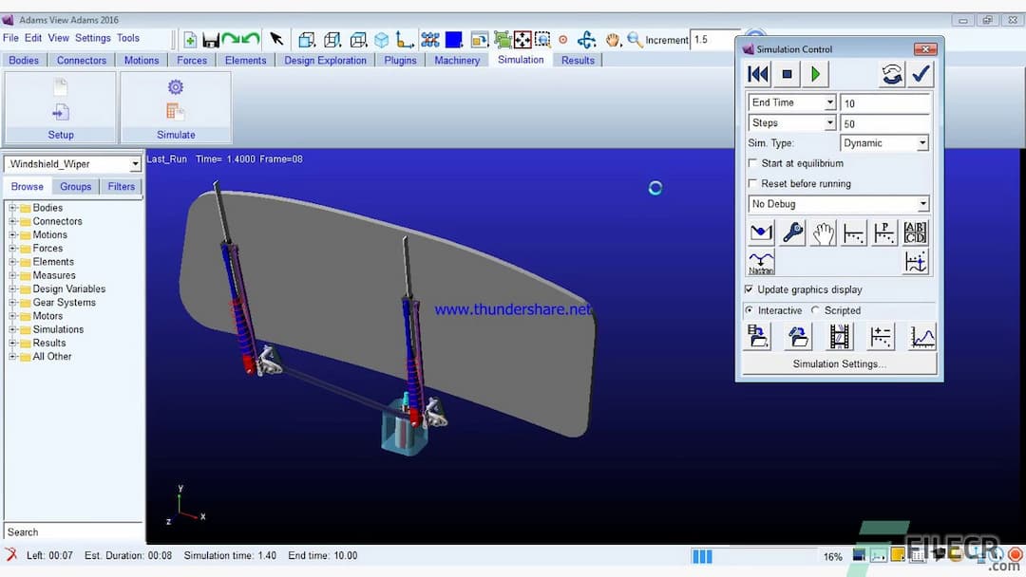Select the Nastran export tool

pyautogui.click(x=760, y=259)
